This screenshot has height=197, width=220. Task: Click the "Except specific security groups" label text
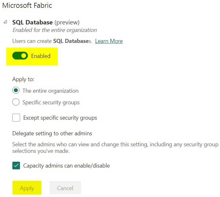tap(60, 118)
